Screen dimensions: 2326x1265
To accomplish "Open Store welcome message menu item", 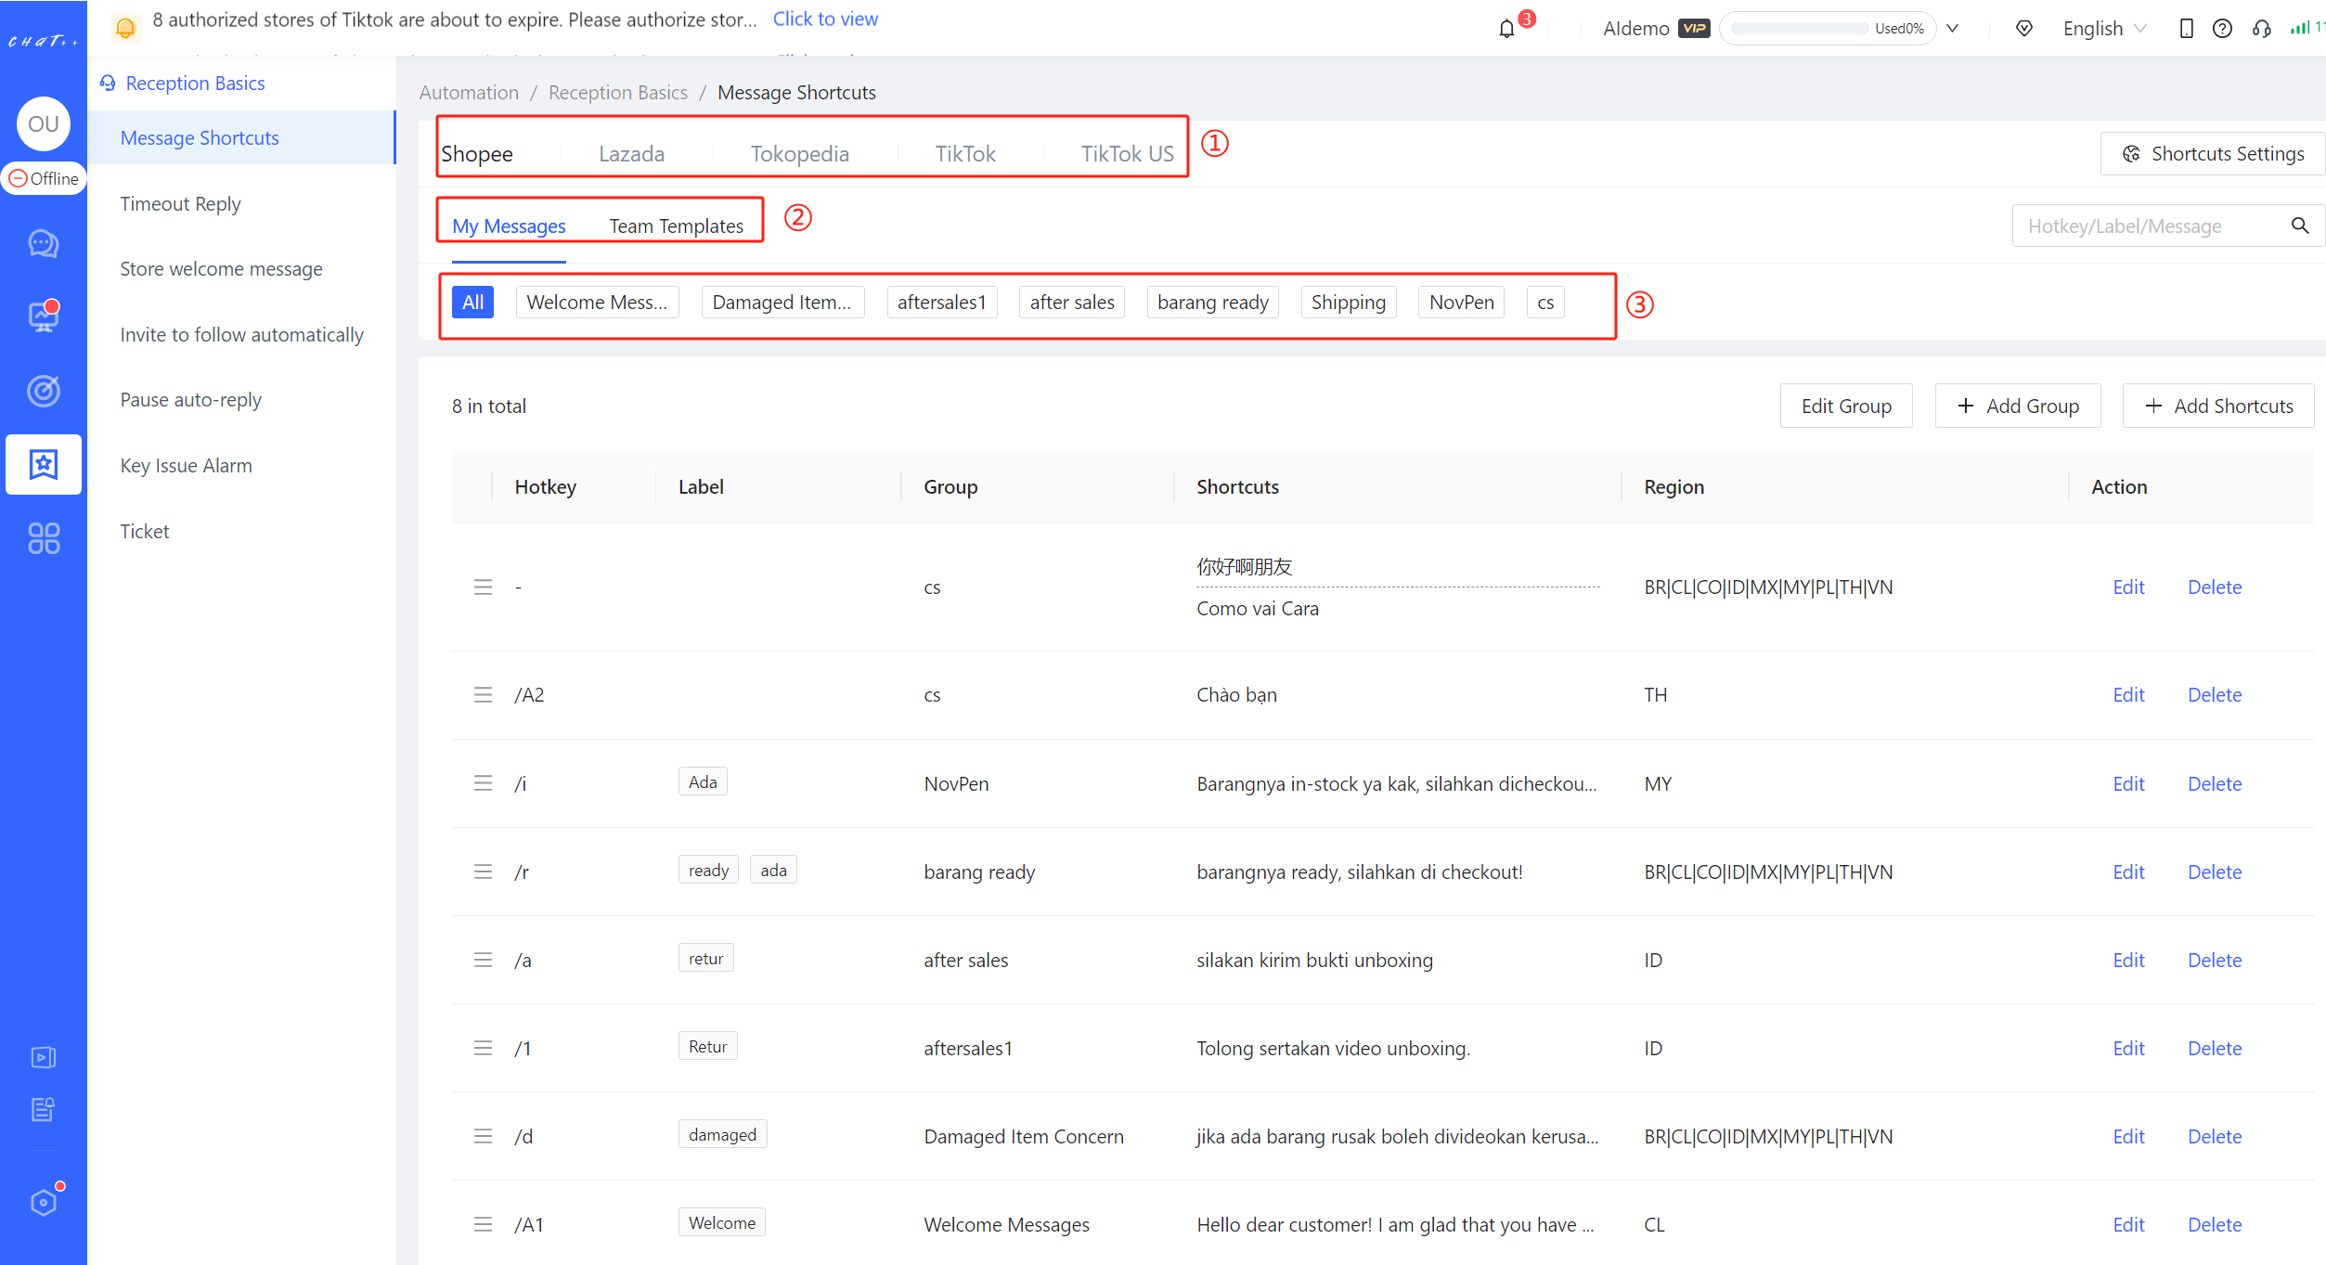I will point(221,268).
